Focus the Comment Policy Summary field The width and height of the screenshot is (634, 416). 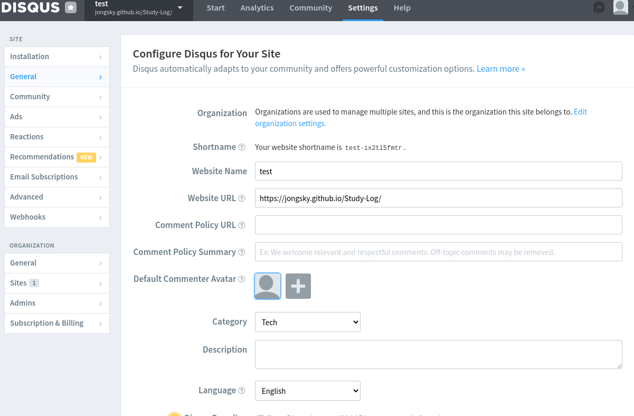tap(439, 252)
